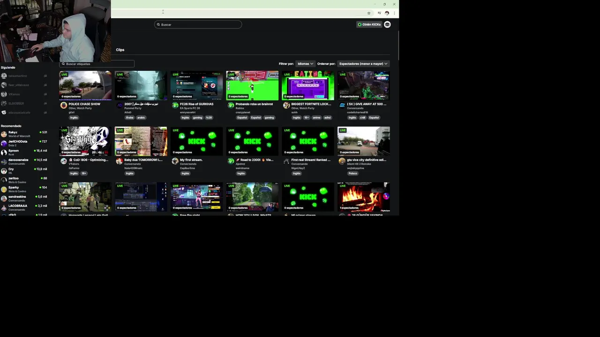This screenshot has width=600, height=337.
Task: Open Baby due TOMORROW stream thumbnail
Action: (x=141, y=141)
